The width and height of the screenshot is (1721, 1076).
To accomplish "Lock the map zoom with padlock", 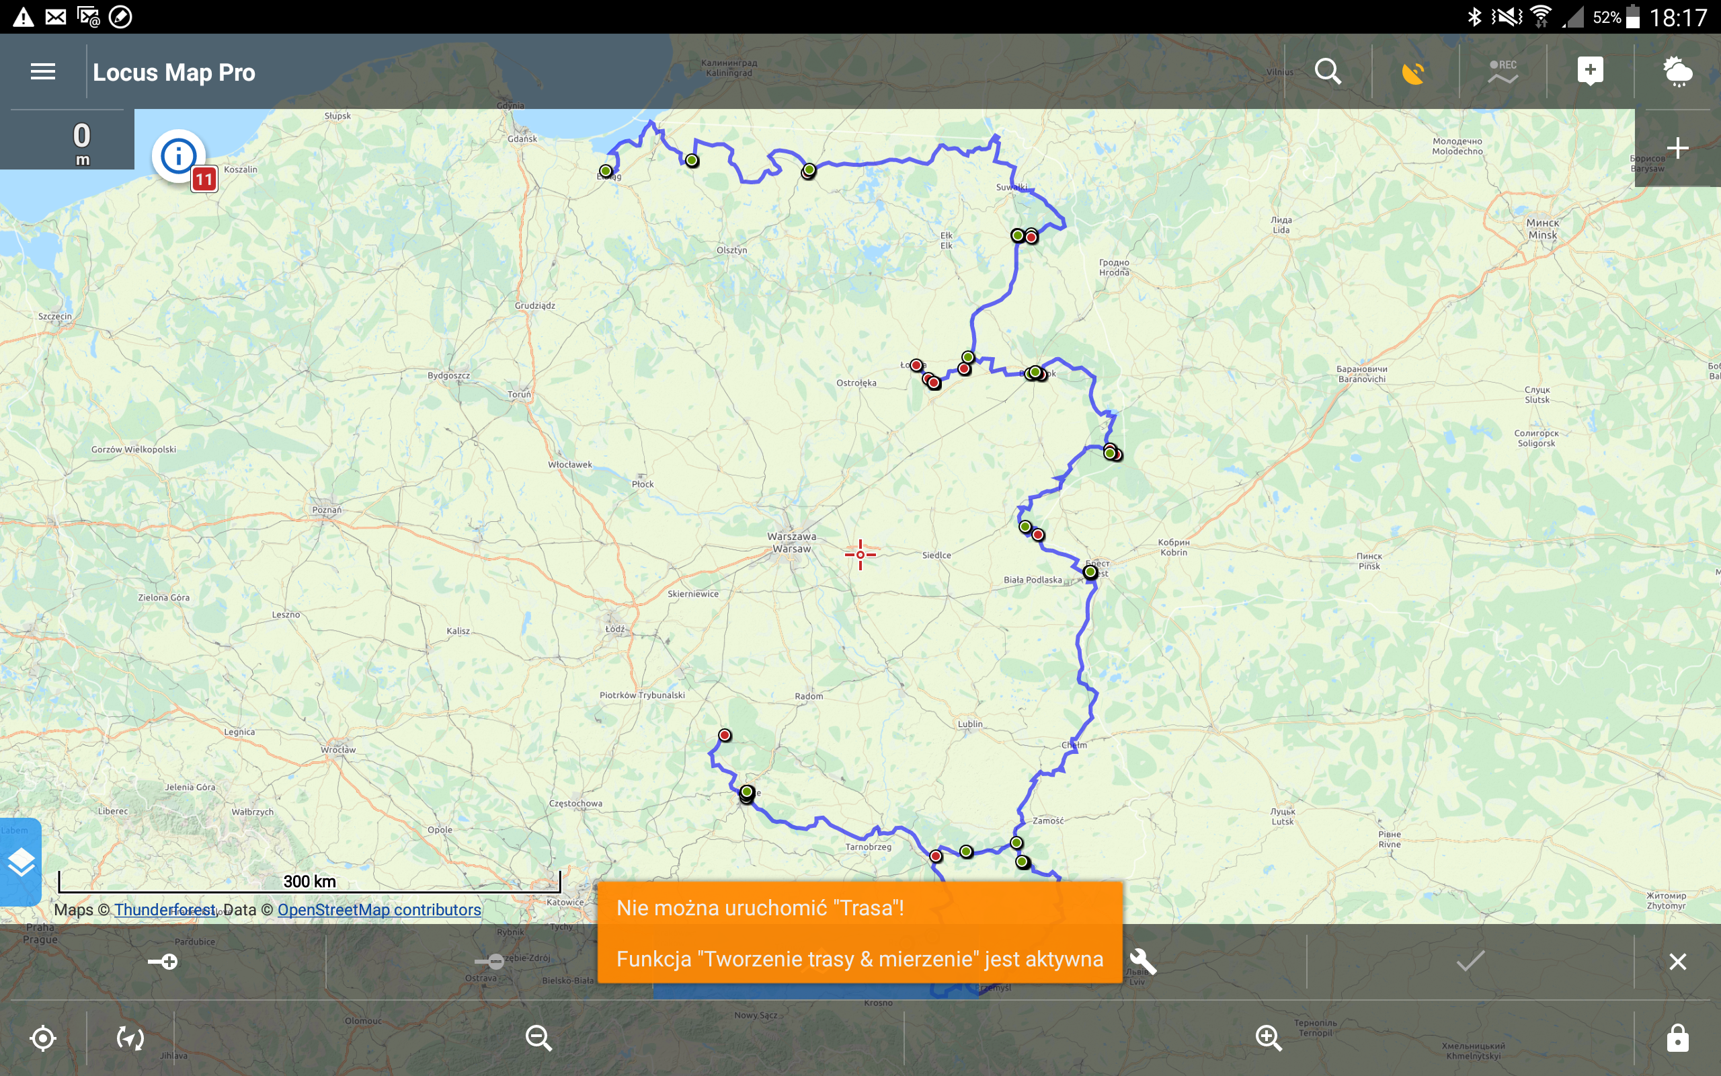I will click(x=1677, y=1038).
